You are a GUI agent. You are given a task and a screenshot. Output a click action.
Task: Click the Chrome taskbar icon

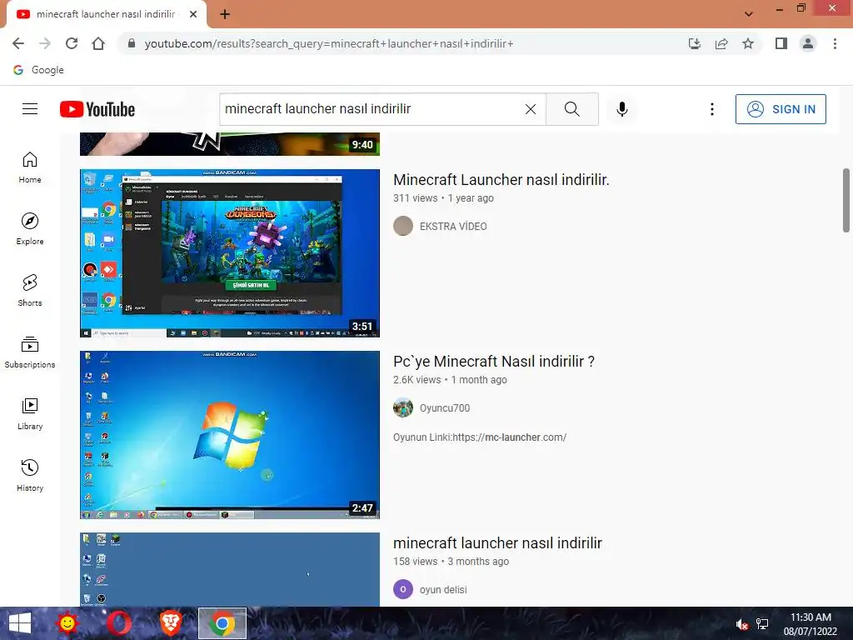point(222,623)
